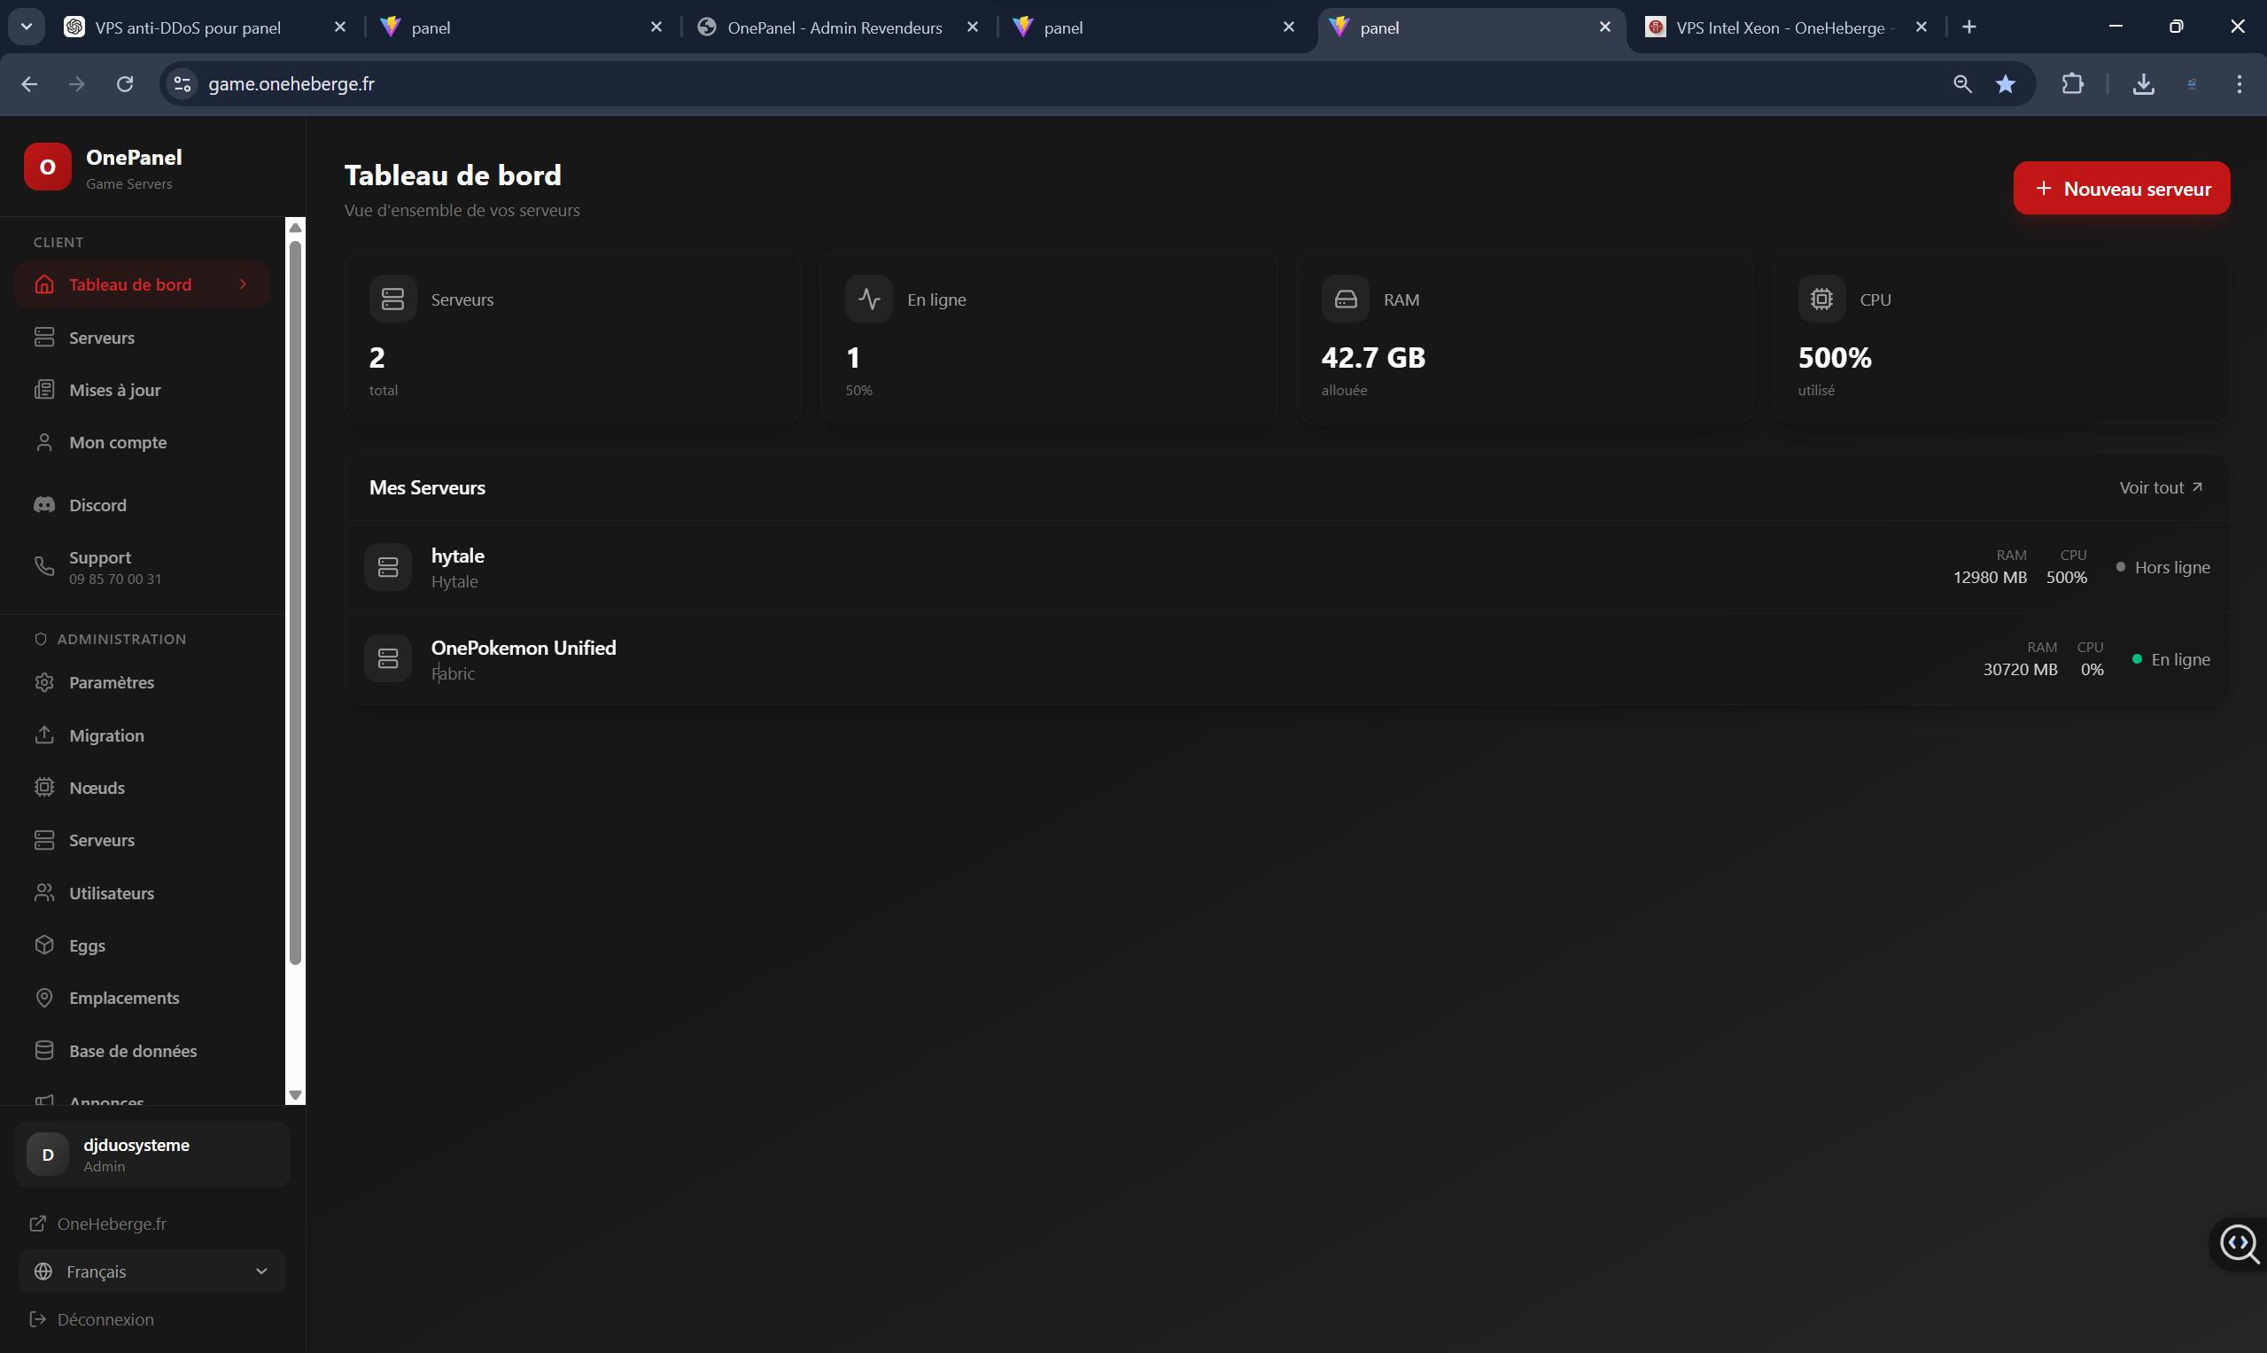Open the Discord link

97,504
